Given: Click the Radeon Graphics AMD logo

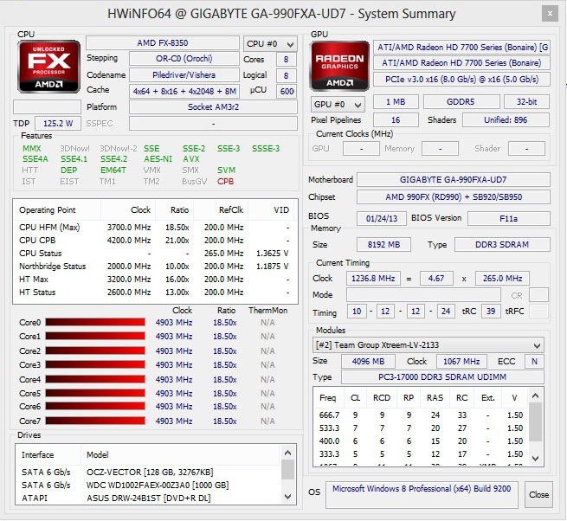Looking at the screenshot, I should [x=339, y=66].
